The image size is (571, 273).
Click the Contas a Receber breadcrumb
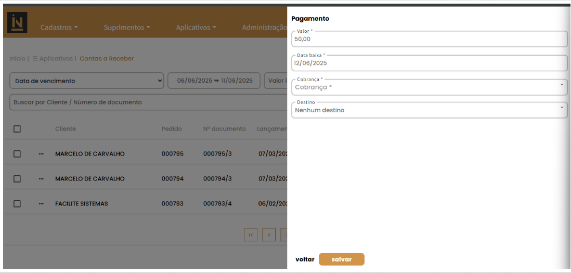(107, 59)
